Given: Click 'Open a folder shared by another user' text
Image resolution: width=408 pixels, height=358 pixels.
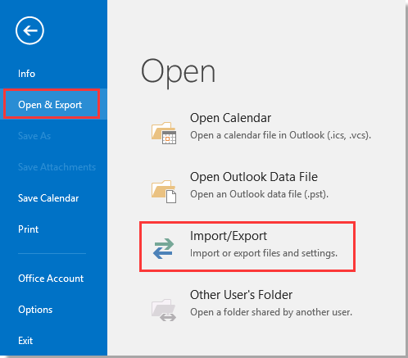Looking at the screenshot, I should [271, 312].
